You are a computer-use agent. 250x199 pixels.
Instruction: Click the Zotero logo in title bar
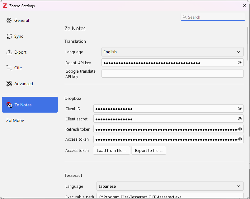tap(5, 6)
